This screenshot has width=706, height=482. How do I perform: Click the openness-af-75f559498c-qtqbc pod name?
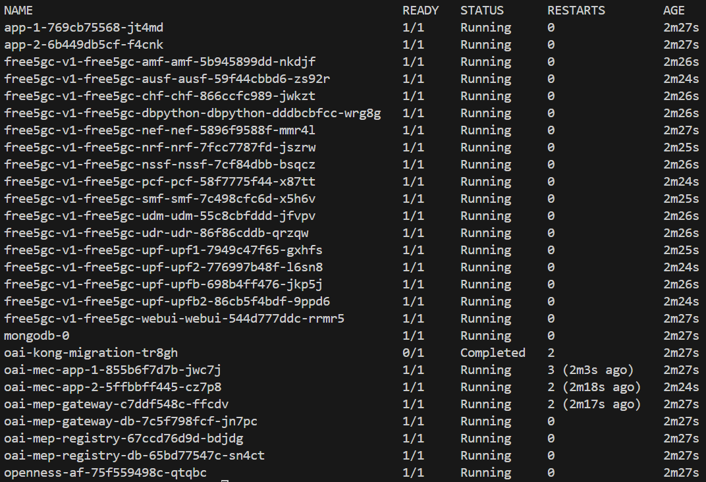click(105, 473)
